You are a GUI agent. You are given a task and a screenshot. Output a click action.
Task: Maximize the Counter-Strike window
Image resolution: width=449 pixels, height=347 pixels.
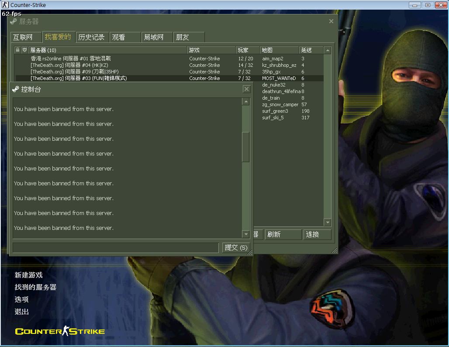pyautogui.click(x=428, y=5)
